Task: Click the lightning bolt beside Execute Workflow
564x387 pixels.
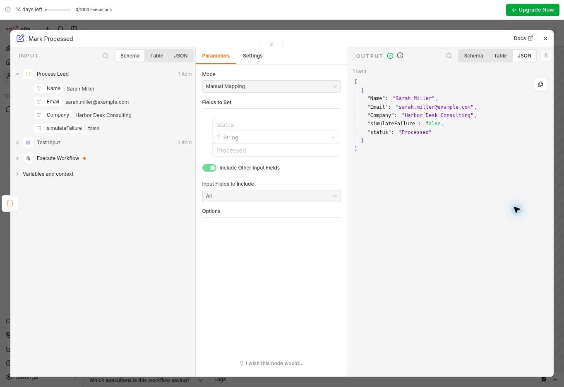Action: (x=84, y=158)
